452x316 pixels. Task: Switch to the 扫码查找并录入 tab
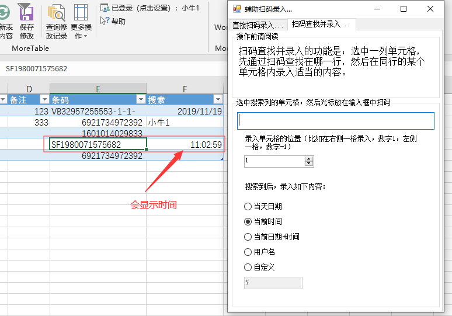[321, 25]
